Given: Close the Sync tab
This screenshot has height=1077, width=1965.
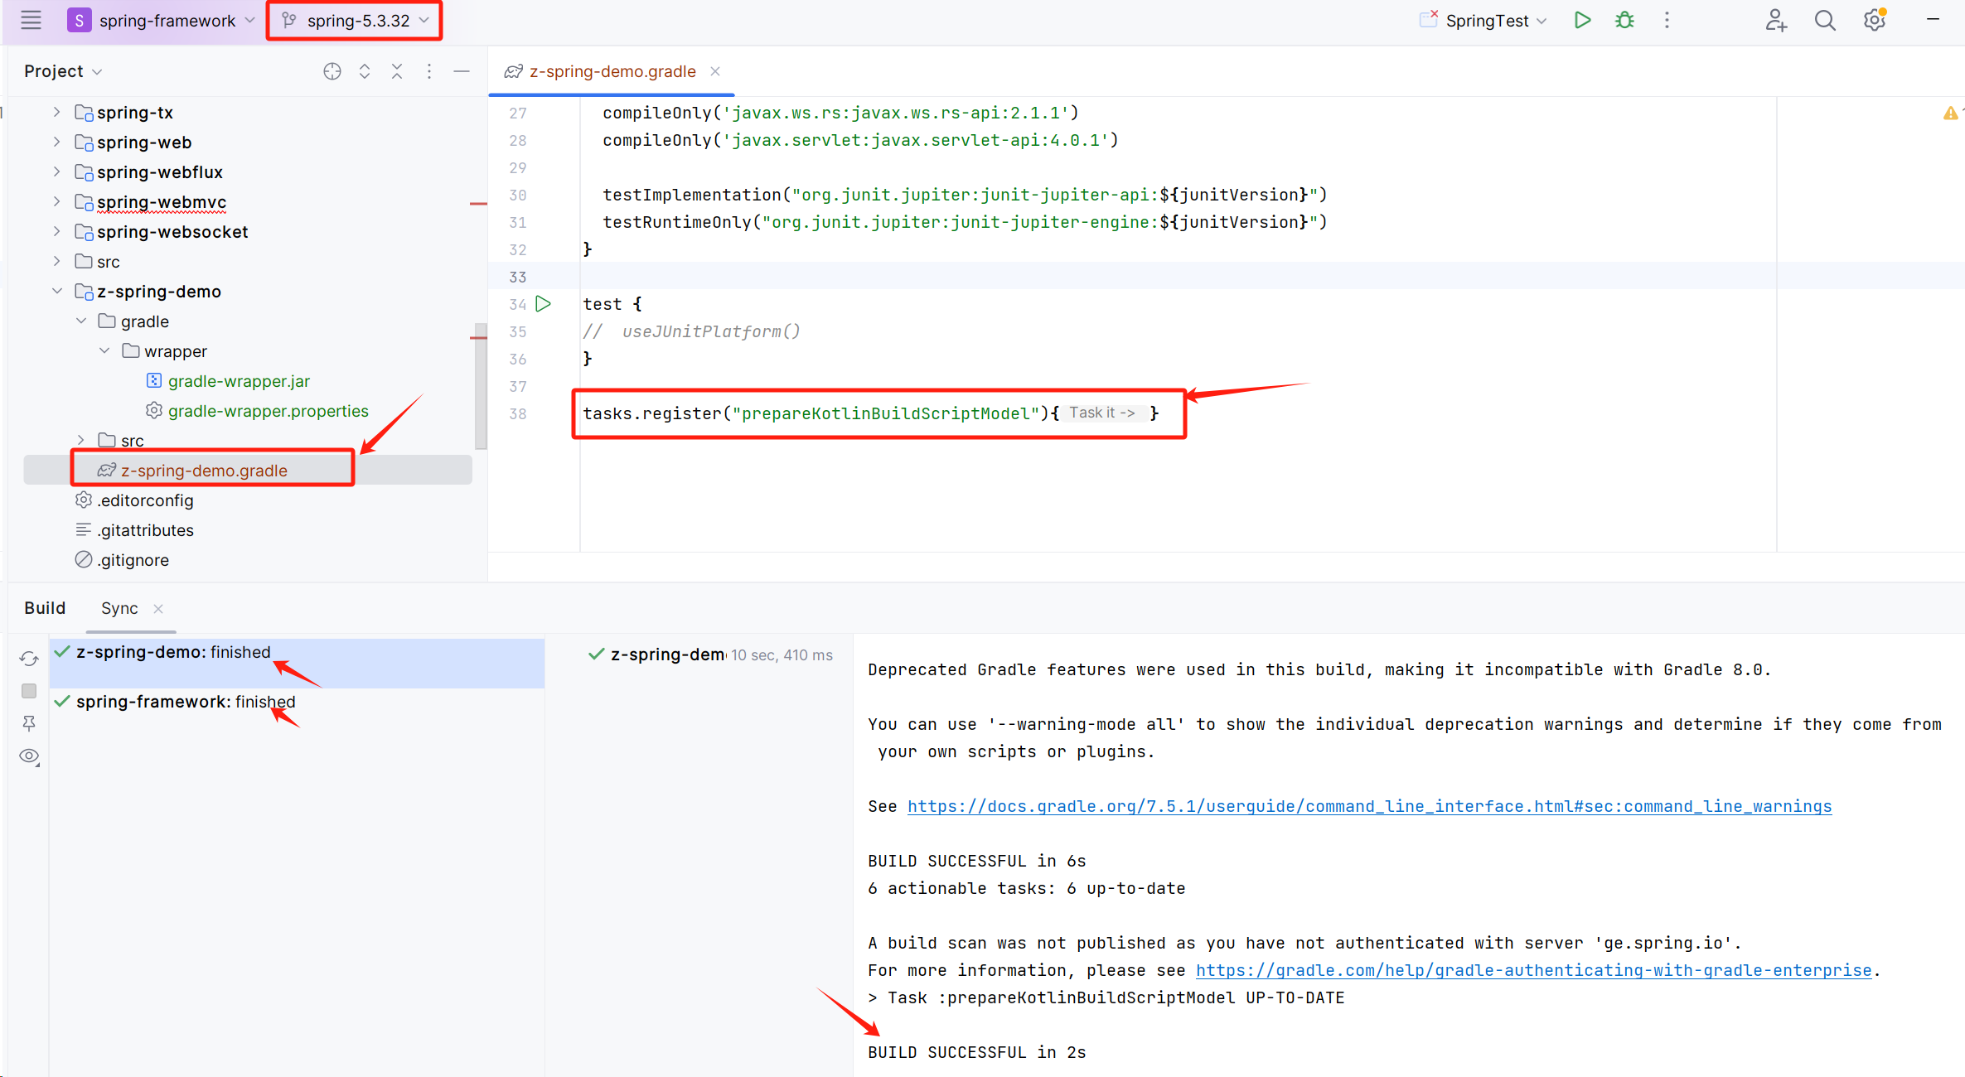Looking at the screenshot, I should point(158,609).
